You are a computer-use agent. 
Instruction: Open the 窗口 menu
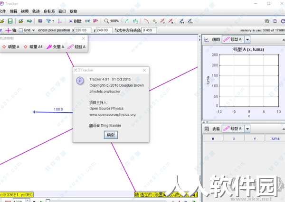tap(62, 11)
